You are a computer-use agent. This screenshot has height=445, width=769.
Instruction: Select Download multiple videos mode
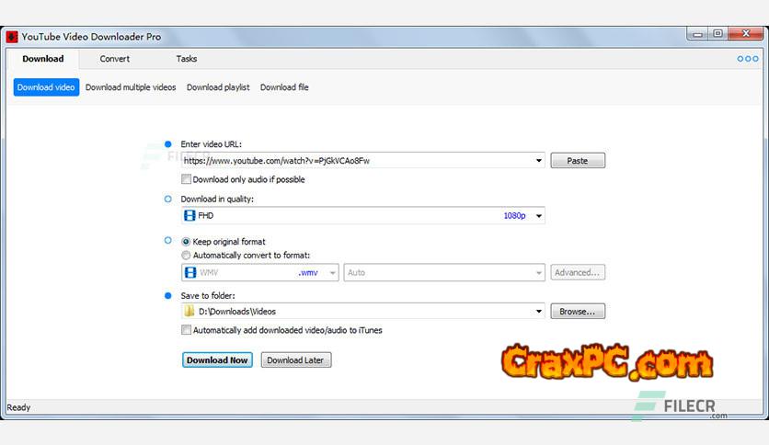tap(131, 87)
